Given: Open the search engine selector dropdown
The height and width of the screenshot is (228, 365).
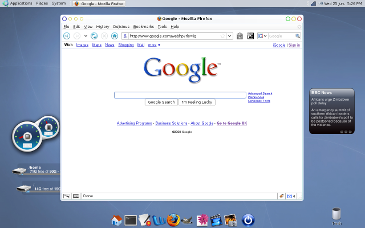Looking at the screenshot, I should [262, 36].
